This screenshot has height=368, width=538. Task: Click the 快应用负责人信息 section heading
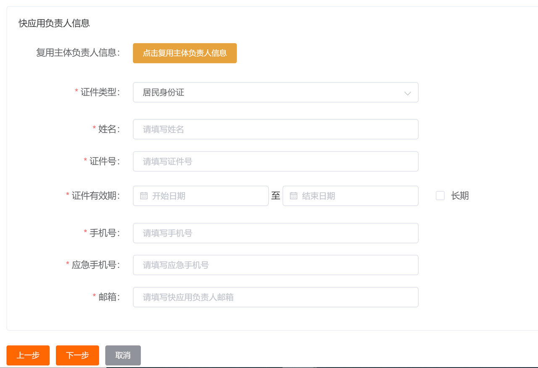point(54,23)
